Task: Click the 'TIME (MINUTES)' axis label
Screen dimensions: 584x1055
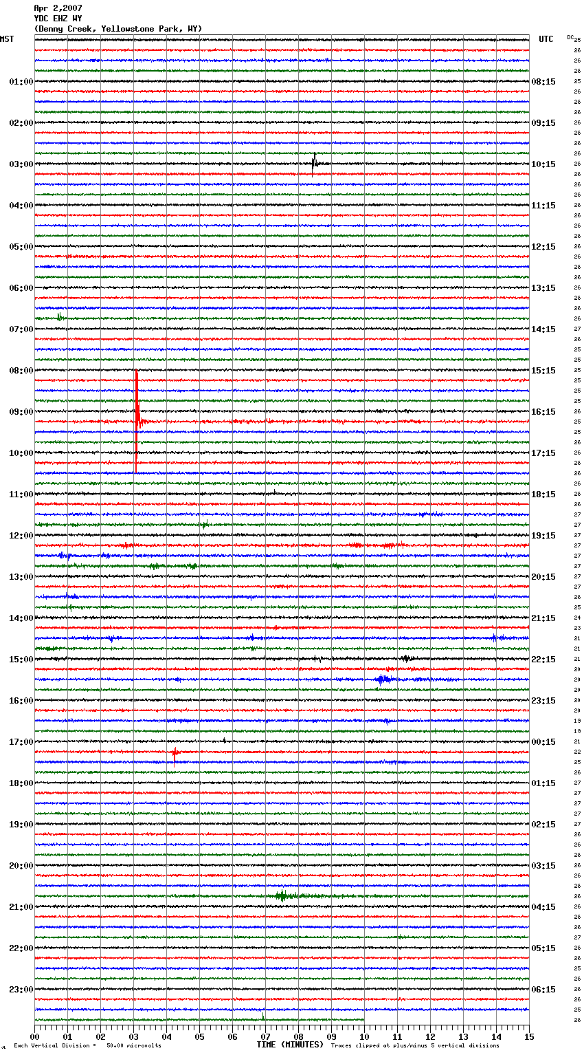Action: click(x=290, y=1045)
